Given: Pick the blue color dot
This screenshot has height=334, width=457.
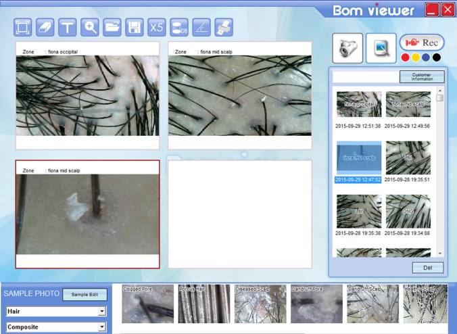Looking at the screenshot, I should pos(426,57).
